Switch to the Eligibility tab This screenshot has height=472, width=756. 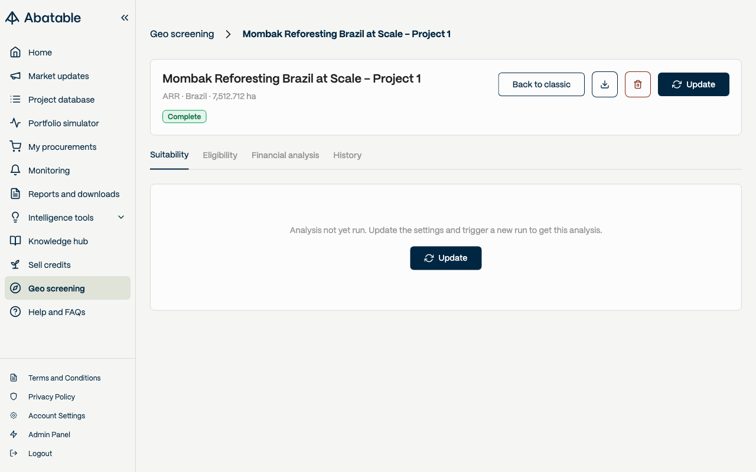point(220,155)
